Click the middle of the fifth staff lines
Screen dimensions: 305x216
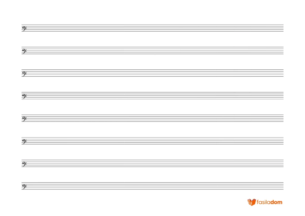(152, 118)
